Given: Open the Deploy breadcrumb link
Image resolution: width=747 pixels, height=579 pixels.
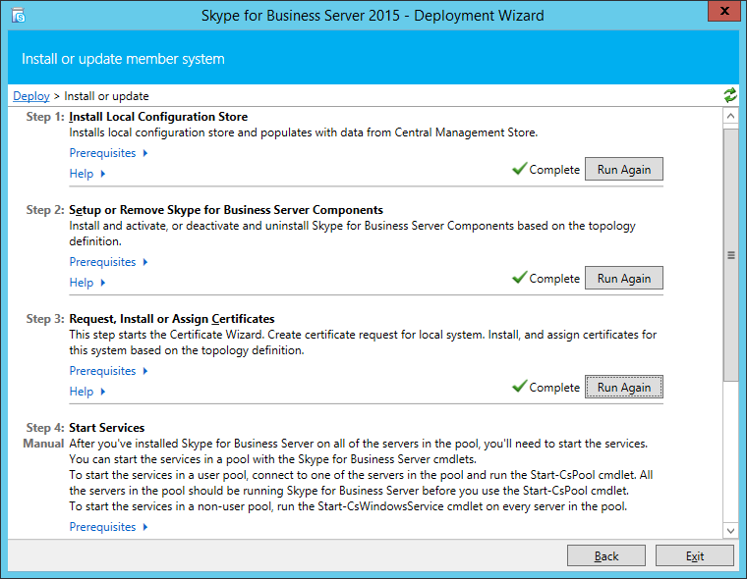Looking at the screenshot, I should pos(31,96).
